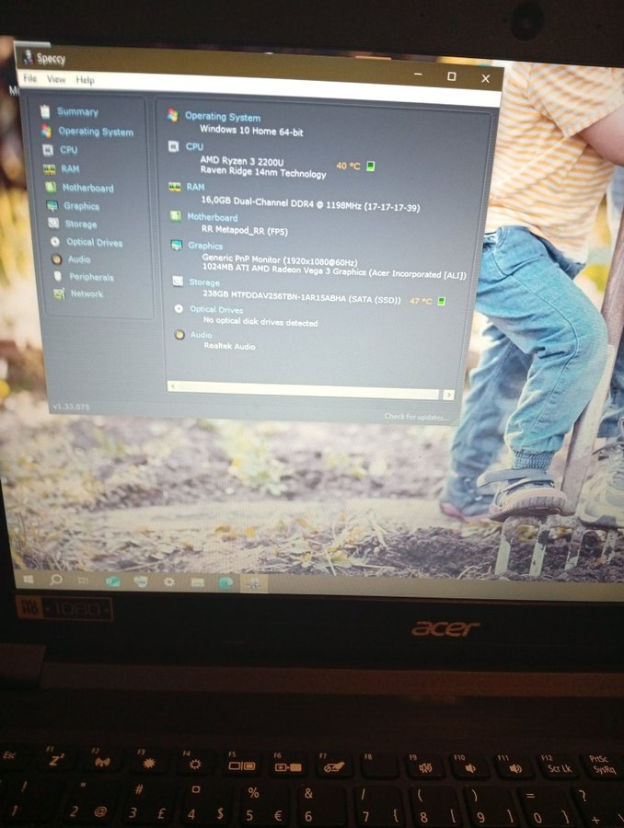Click the storage 47 °C temperature reading
The width and height of the screenshot is (624, 828).
[x=422, y=301]
